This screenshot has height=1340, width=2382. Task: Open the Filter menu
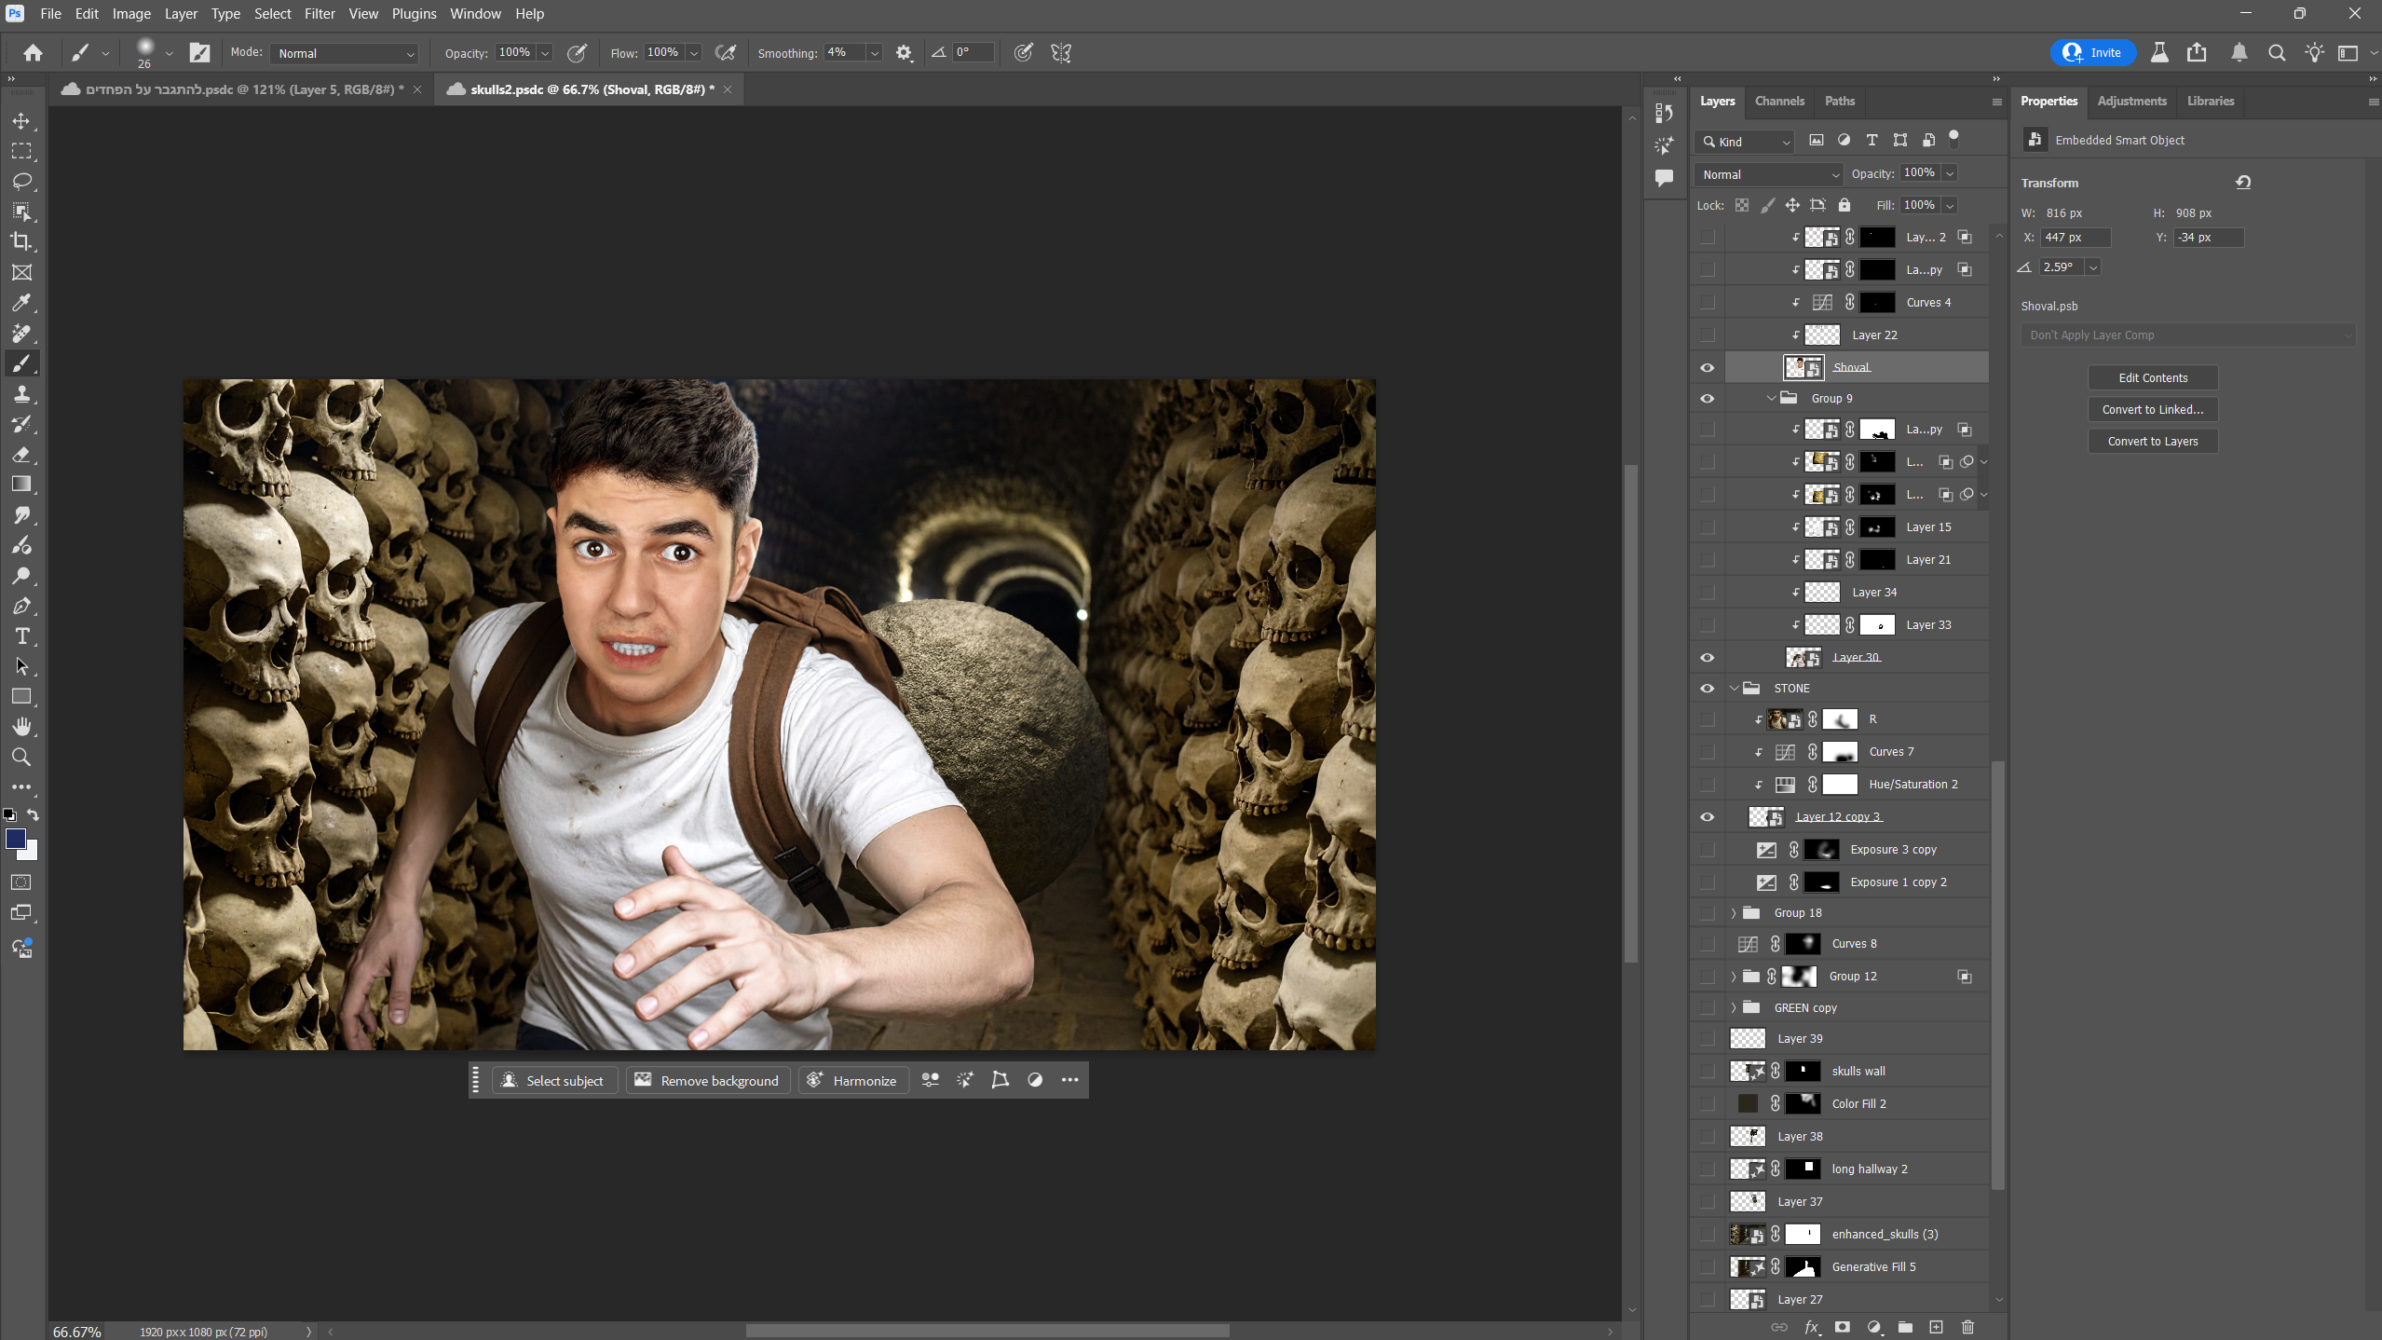click(x=319, y=14)
